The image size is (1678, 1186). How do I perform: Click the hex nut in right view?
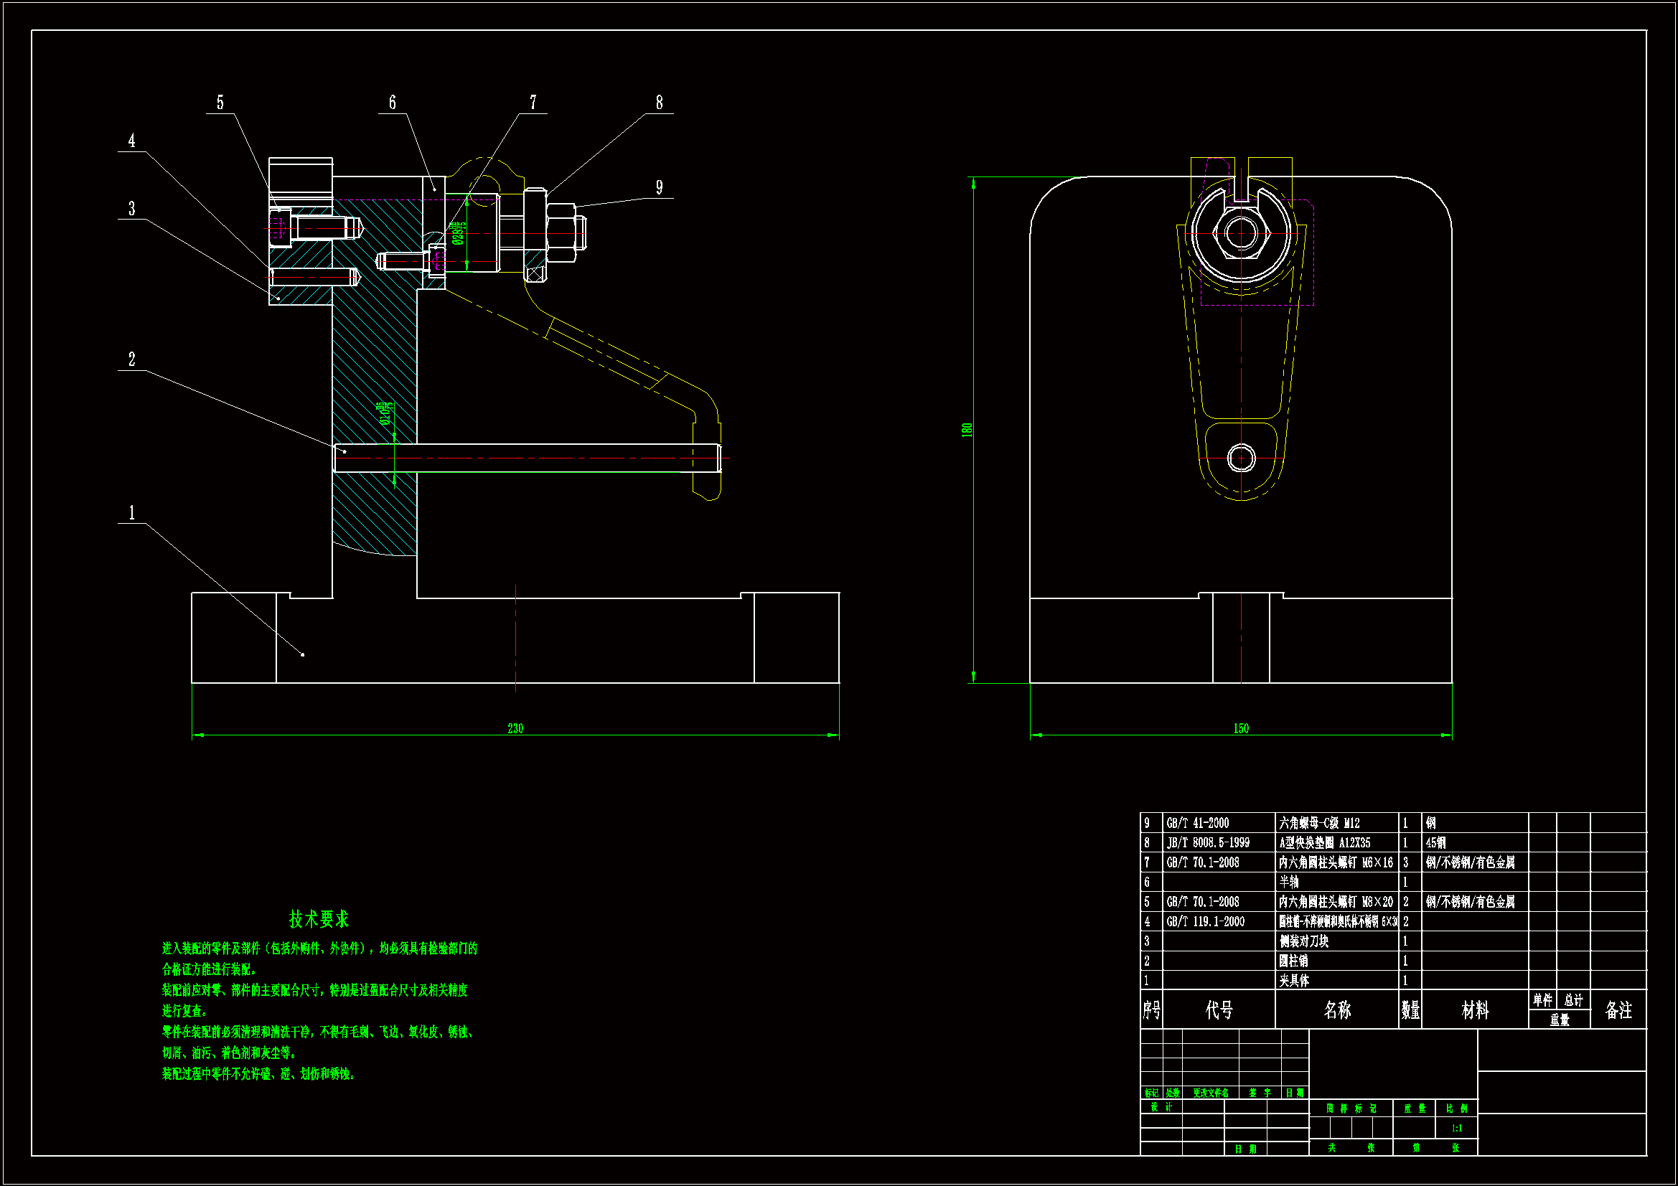pyautogui.click(x=1241, y=234)
